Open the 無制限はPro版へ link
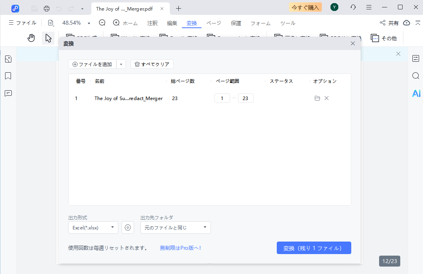The image size is (423, 274). point(180,248)
